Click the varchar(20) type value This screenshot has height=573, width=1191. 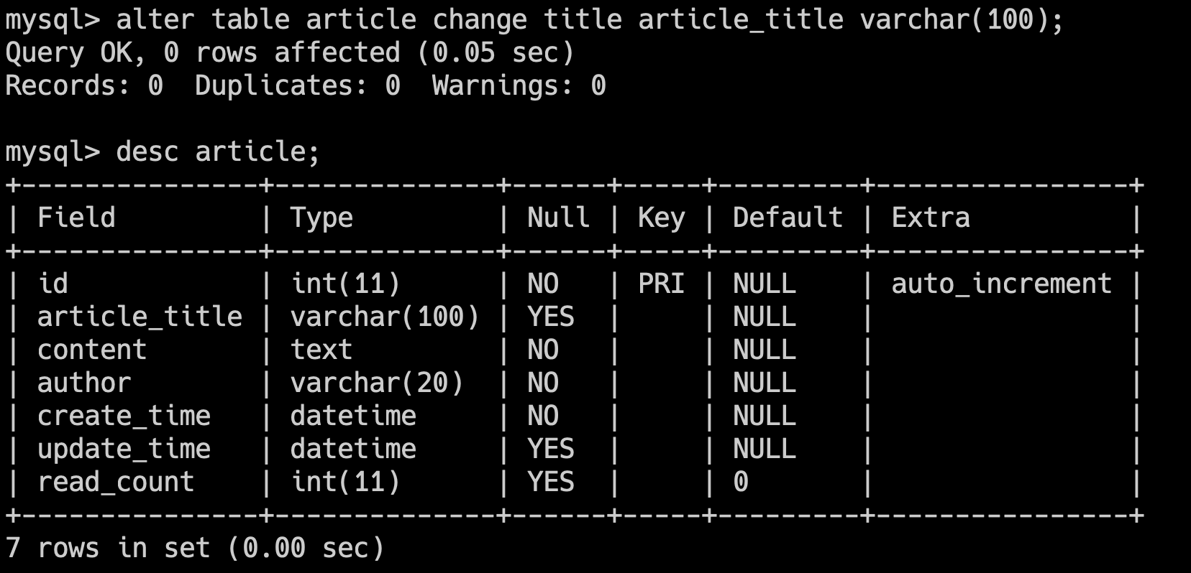point(377,383)
